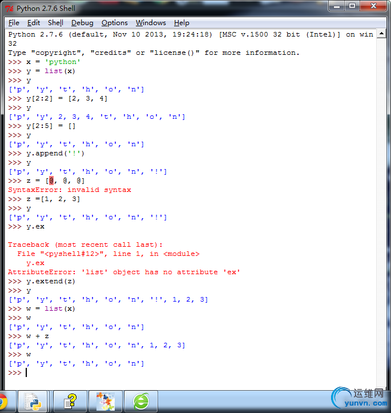Click the prompt line y.ex
This screenshot has width=391, height=413.
26,227
